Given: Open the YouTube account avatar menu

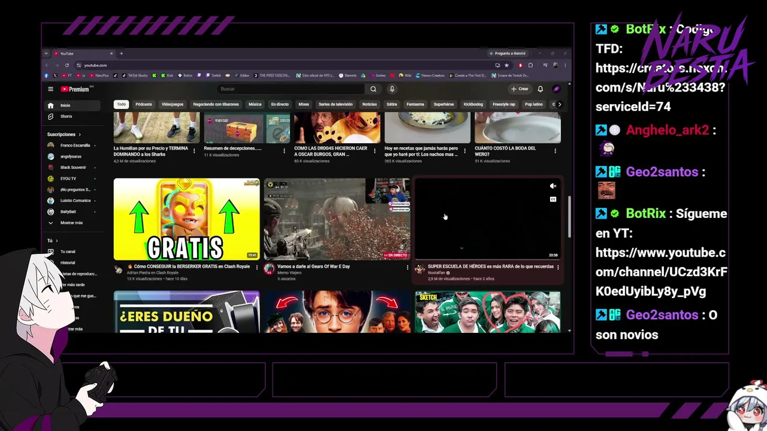Looking at the screenshot, I should [556, 89].
